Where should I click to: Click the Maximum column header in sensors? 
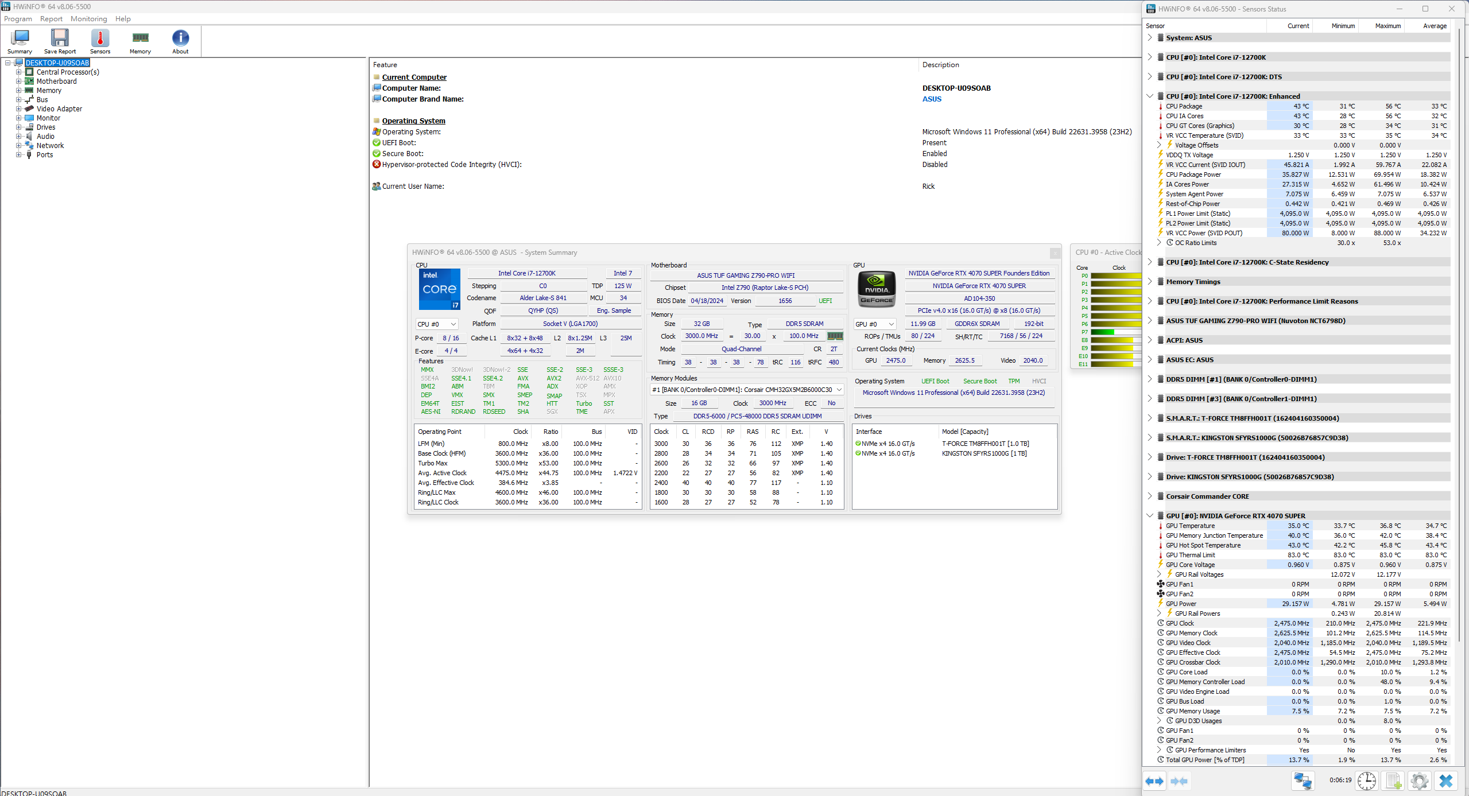(1381, 26)
